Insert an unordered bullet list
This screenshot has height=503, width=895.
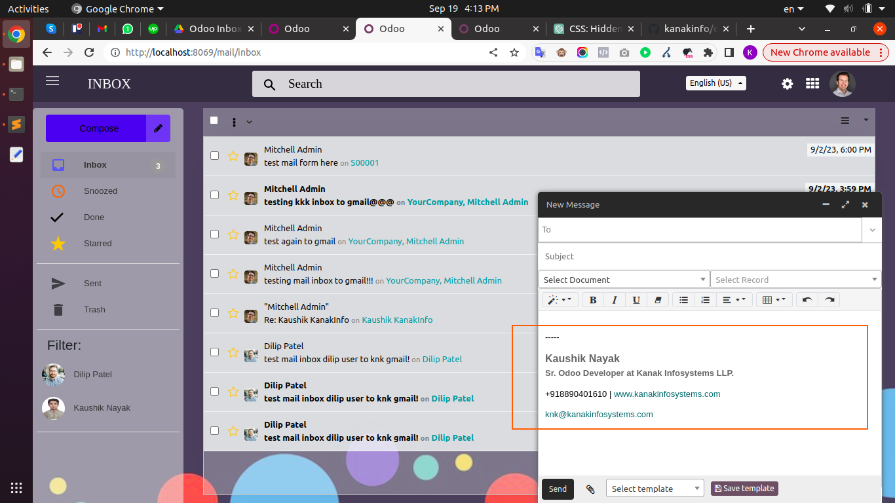[x=683, y=300]
